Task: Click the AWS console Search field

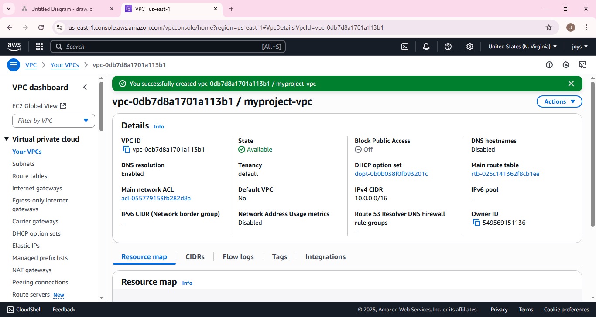Action: 168,47
